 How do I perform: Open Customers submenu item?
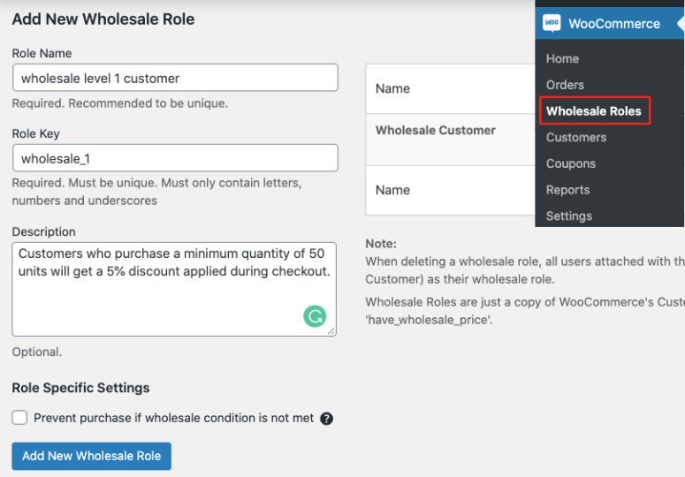576,137
